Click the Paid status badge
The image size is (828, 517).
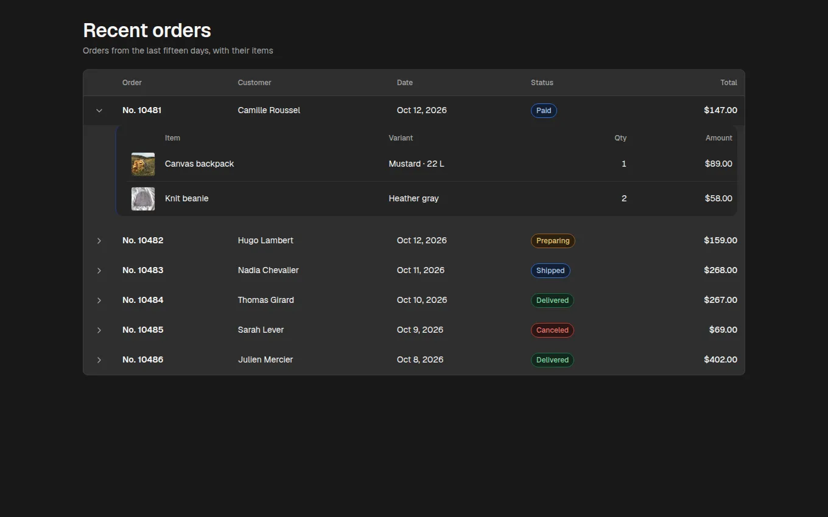[x=544, y=111]
